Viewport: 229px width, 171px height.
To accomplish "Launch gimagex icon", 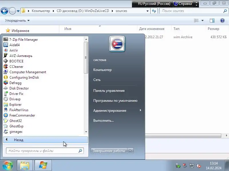I will coord(6,132).
